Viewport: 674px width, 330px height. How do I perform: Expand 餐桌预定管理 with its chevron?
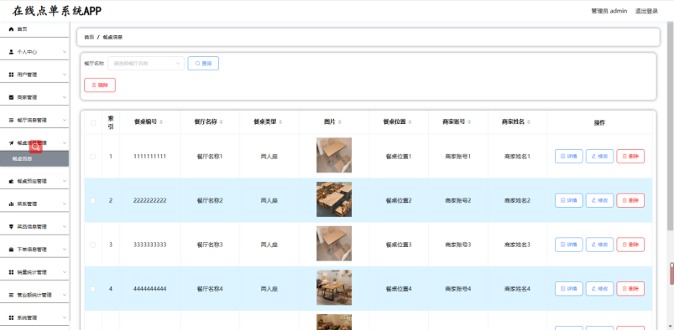(x=65, y=181)
